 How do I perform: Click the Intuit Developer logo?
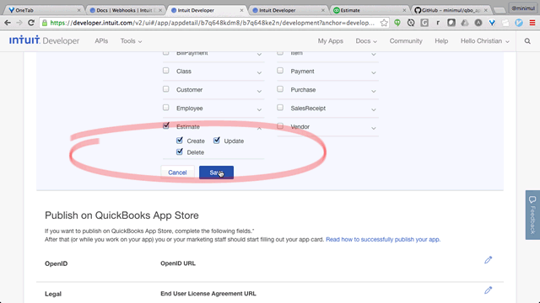click(x=44, y=40)
